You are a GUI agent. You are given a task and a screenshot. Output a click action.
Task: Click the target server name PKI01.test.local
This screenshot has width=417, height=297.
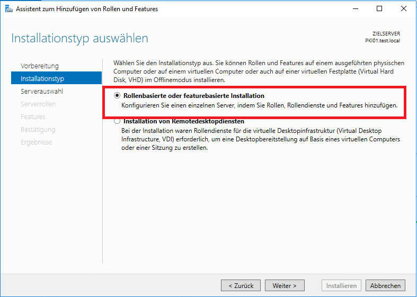[383, 40]
